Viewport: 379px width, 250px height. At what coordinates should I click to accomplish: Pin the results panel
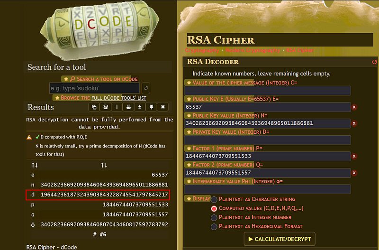(x=151, y=107)
